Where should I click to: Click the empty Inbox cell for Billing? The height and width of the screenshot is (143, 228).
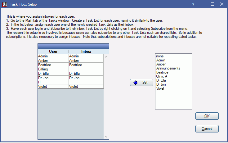tap(86, 69)
